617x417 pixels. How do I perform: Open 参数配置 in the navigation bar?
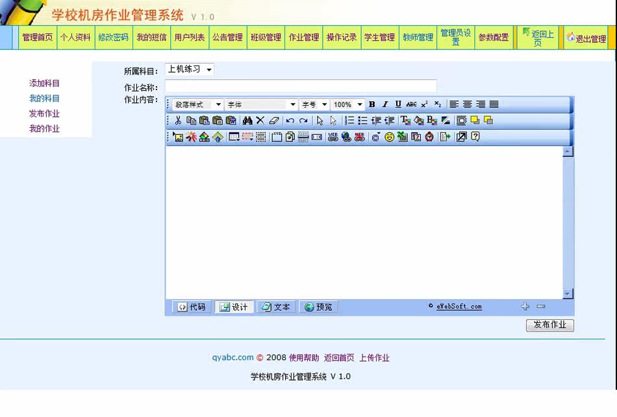click(x=494, y=38)
